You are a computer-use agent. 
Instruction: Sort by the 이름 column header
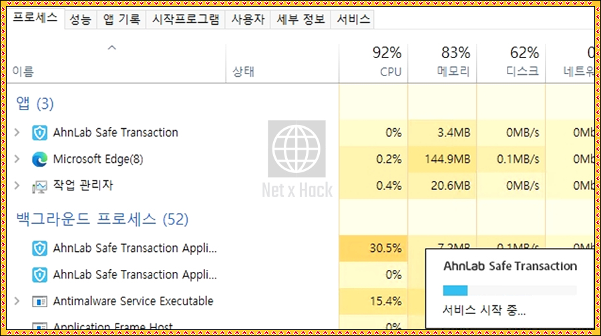[x=23, y=71]
